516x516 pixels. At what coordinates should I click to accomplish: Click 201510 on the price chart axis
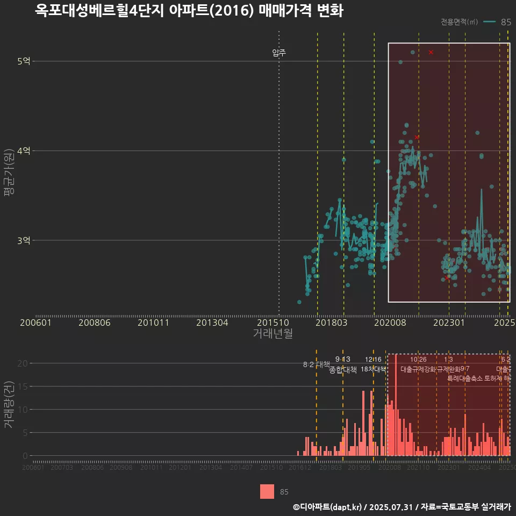(273, 322)
